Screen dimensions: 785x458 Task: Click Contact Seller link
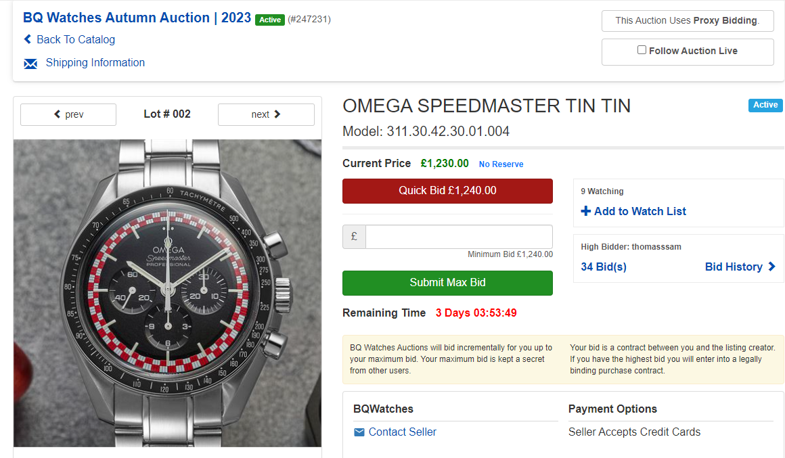403,432
